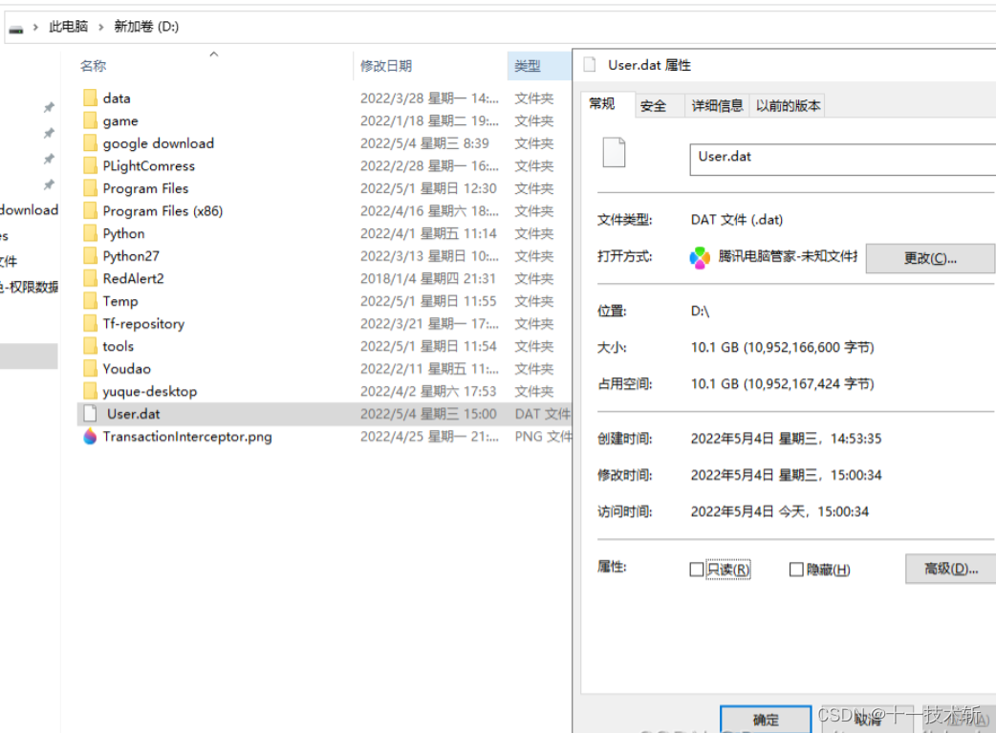Click the large file icon in properties dialog
This screenshot has height=733, width=996.
tap(614, 153)
